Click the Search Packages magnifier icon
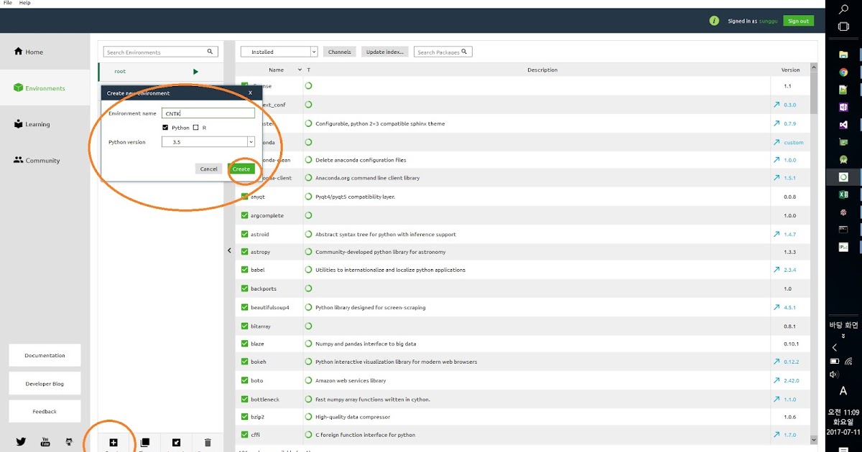The width and height of the screenshot is (862, 452). (x=465, y=52)
